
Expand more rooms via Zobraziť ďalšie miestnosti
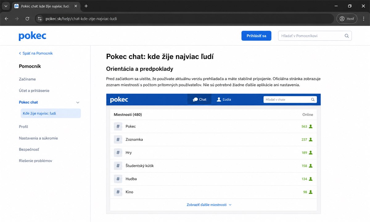coord(209,205)
